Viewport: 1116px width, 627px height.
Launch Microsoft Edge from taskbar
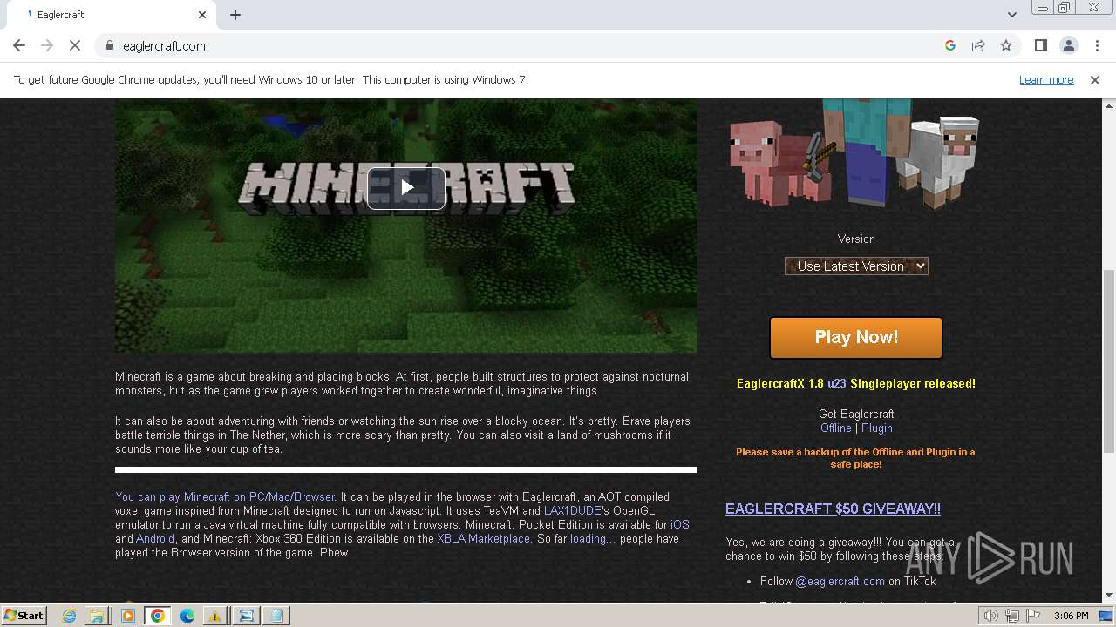pos(187,616)
